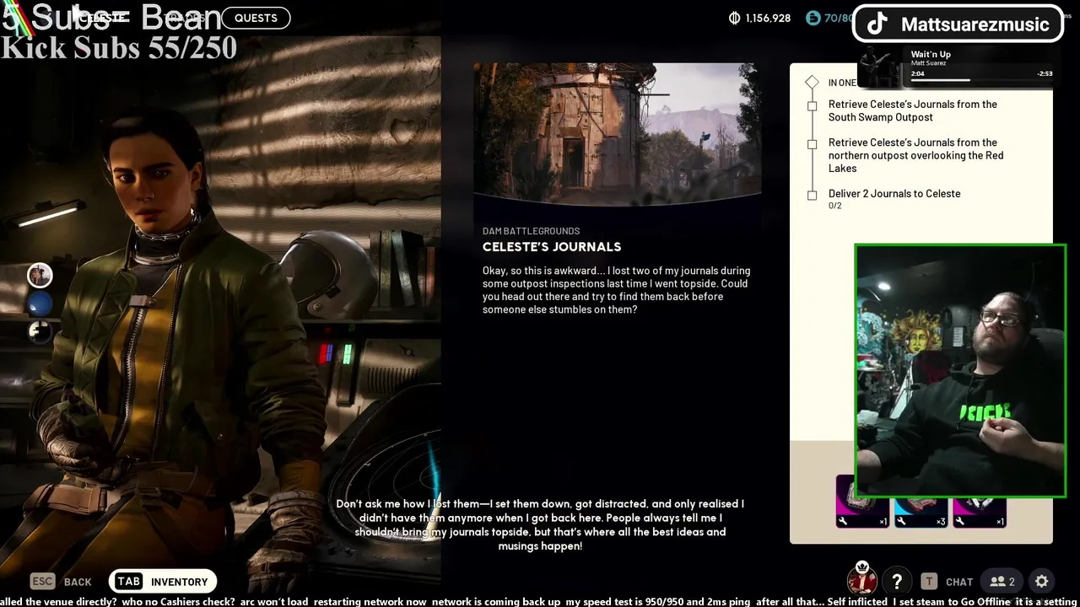Click the coin currency icon beside 1,156,928

[734, 18]
